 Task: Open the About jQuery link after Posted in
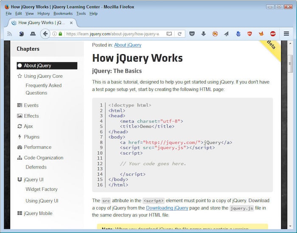pos(128,45)
